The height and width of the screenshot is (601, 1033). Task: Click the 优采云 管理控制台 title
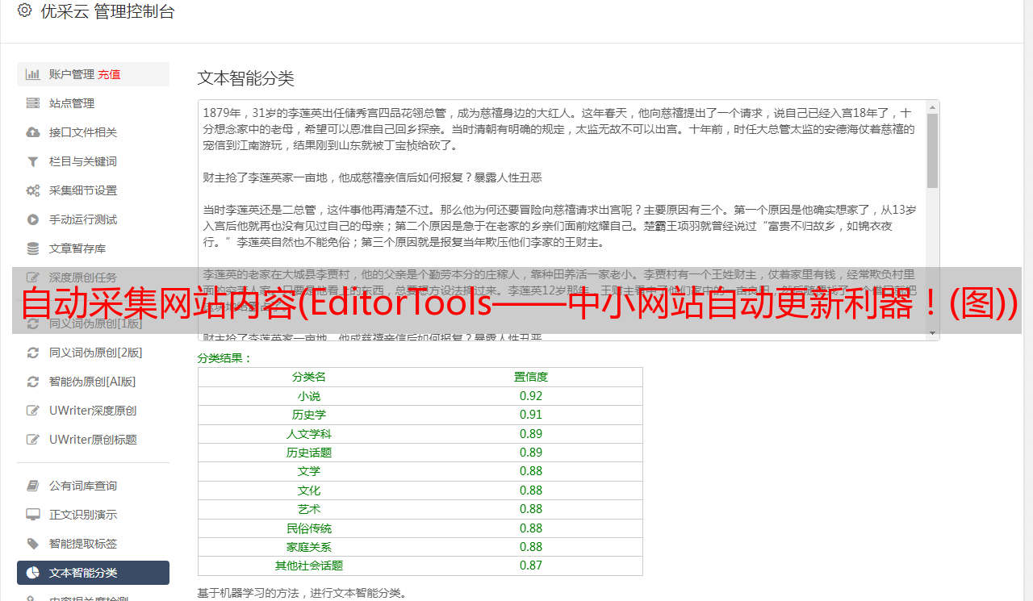(x=107, y=11)
